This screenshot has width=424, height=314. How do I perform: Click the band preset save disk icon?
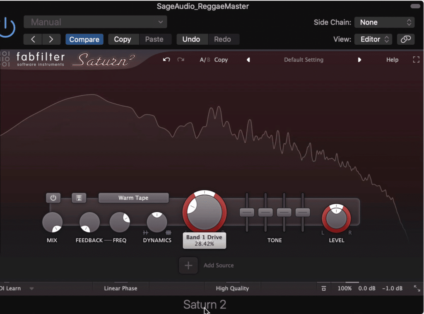(79, 198)
